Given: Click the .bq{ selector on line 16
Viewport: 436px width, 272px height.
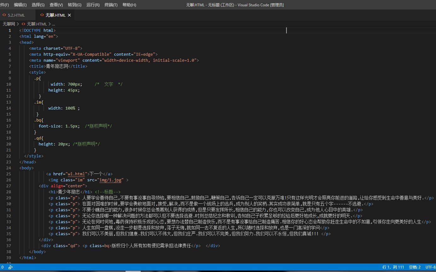Looking at the screenshot, I should click(39, 120).
